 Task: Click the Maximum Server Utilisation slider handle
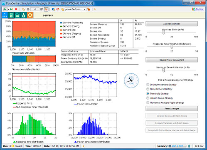(164, 70)
